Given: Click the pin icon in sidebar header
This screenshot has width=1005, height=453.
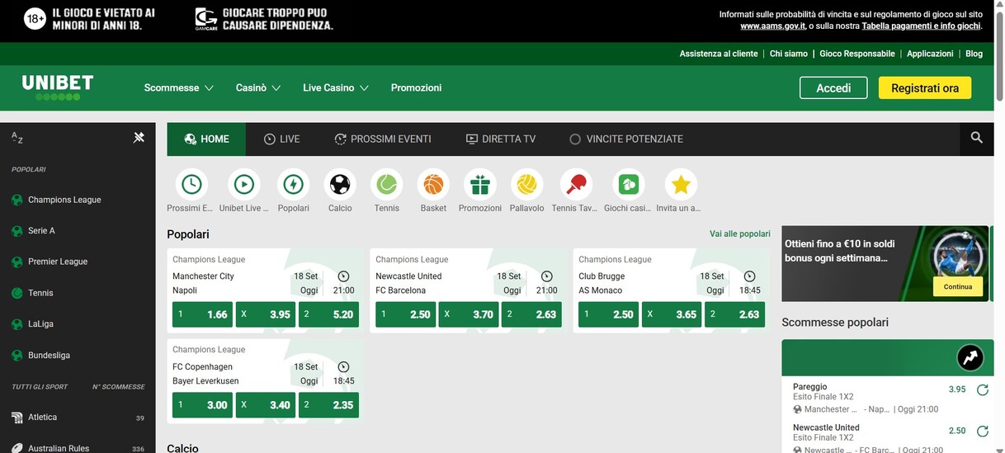Looking at the screenshot, I should [x=139, y=138].
